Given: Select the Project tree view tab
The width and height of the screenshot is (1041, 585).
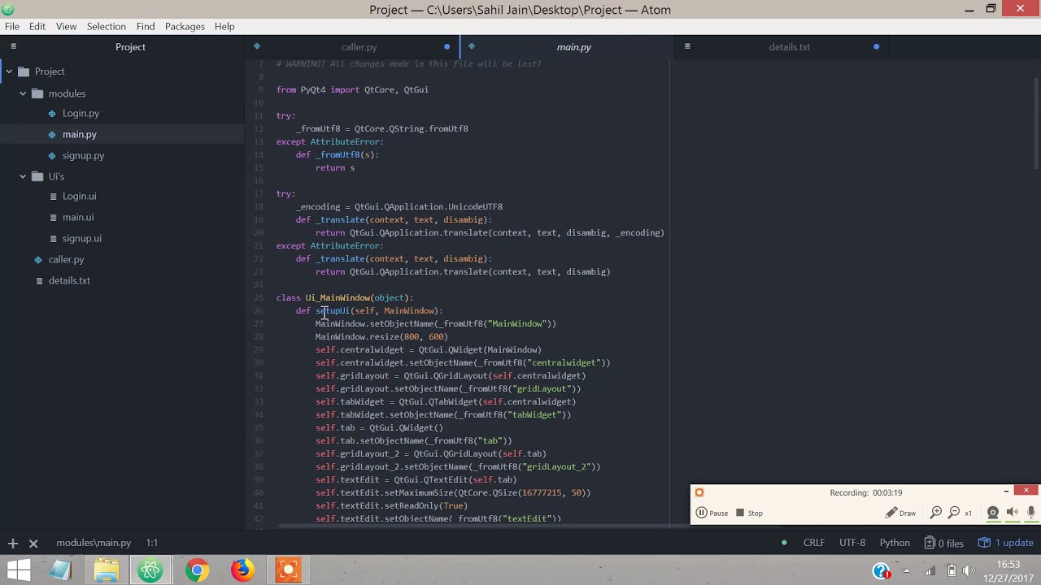Looking at the screenshot, I should (x=130, y=47).
